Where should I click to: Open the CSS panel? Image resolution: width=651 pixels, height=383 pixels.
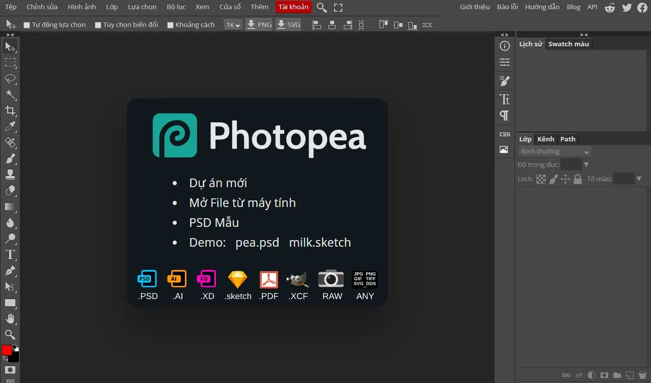[504, 134]
